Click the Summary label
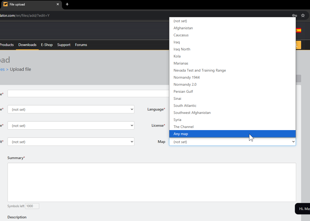This screenshot has height=221, width=310. [x=16, y=158]
